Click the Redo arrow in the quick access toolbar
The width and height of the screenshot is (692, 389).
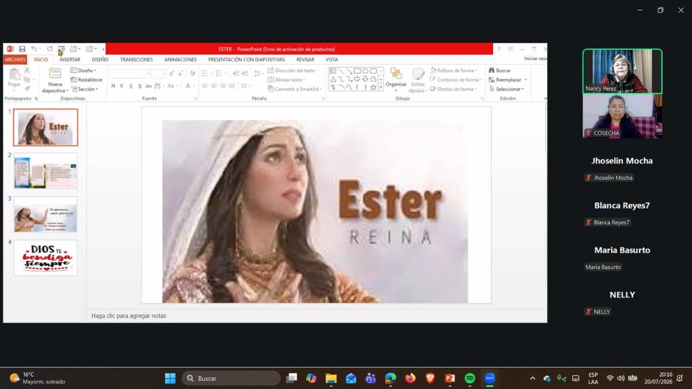click(49, 49)
